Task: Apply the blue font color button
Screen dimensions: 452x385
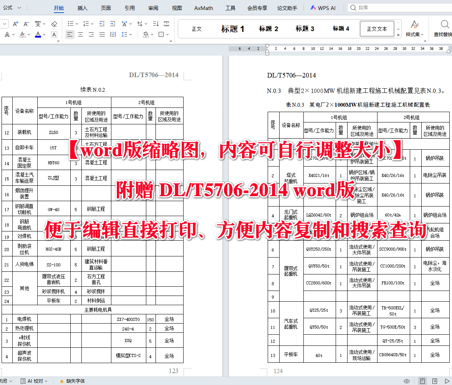Action: click(x=38, y=35)
